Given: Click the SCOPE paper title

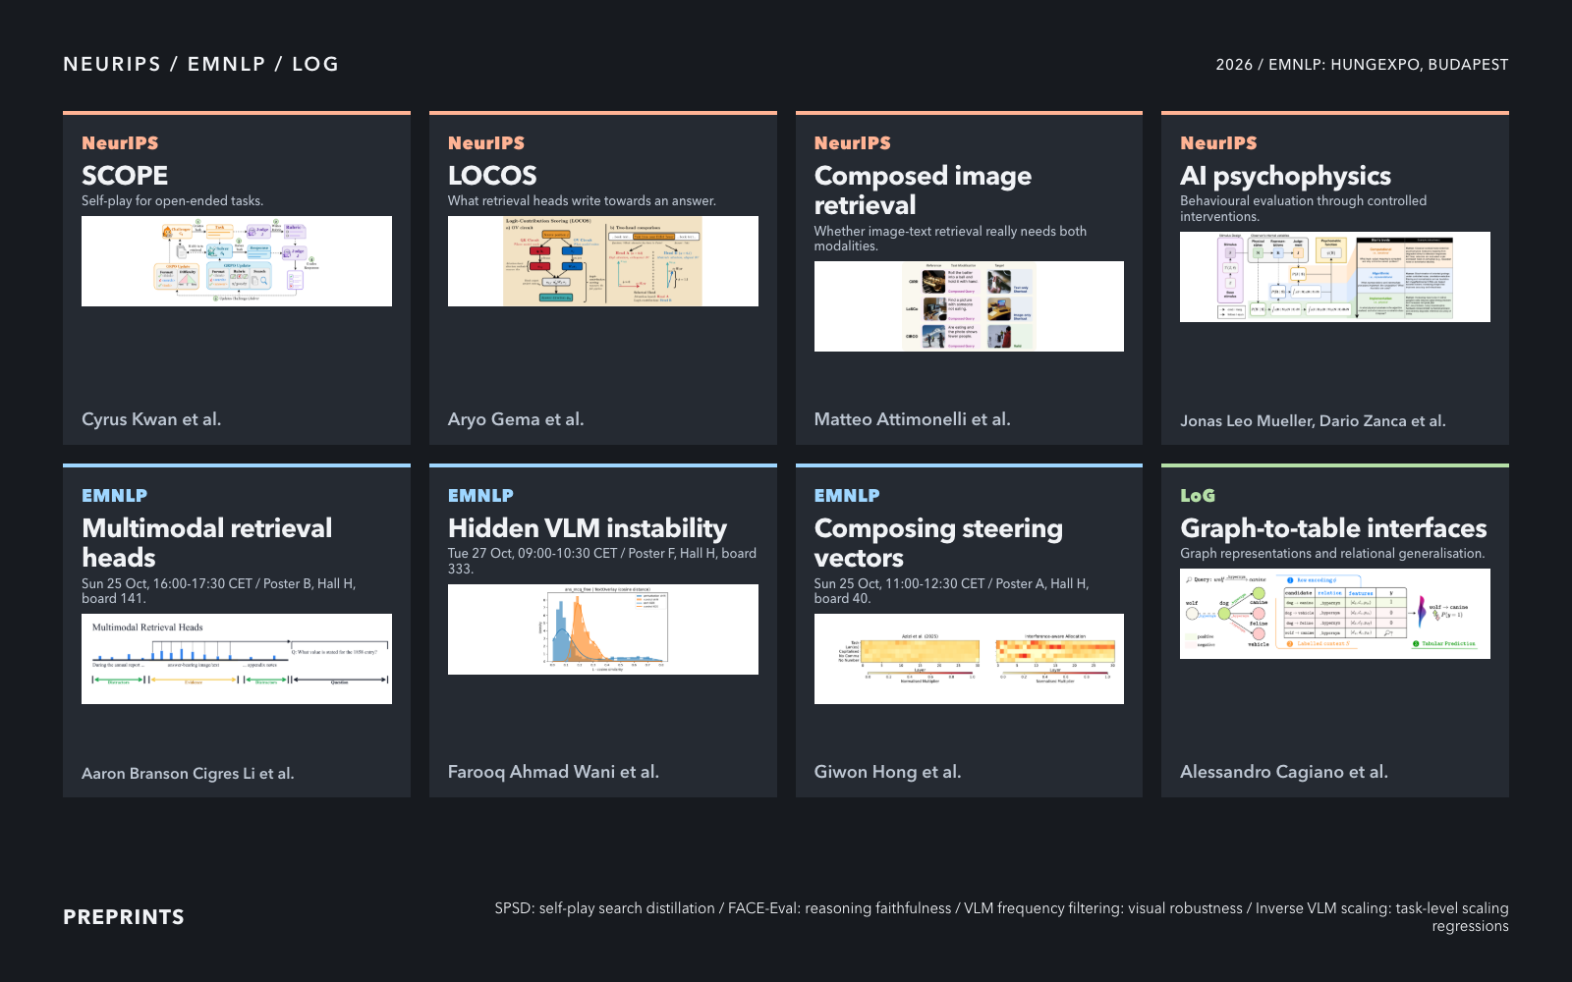Looking at the screenshot, I should [x=125, y=176].
